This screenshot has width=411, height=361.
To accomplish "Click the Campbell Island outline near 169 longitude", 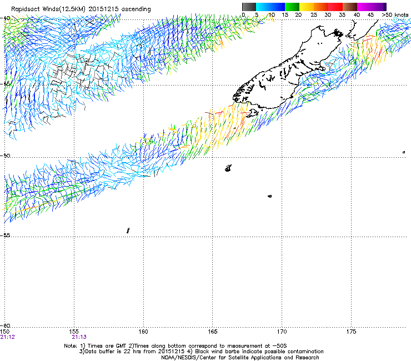I will pos(270,196).
